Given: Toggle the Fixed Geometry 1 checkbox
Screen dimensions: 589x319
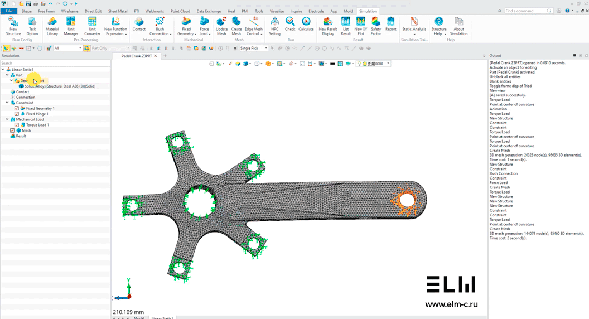Looking at the screenshot, I should (x=17, y=108).
